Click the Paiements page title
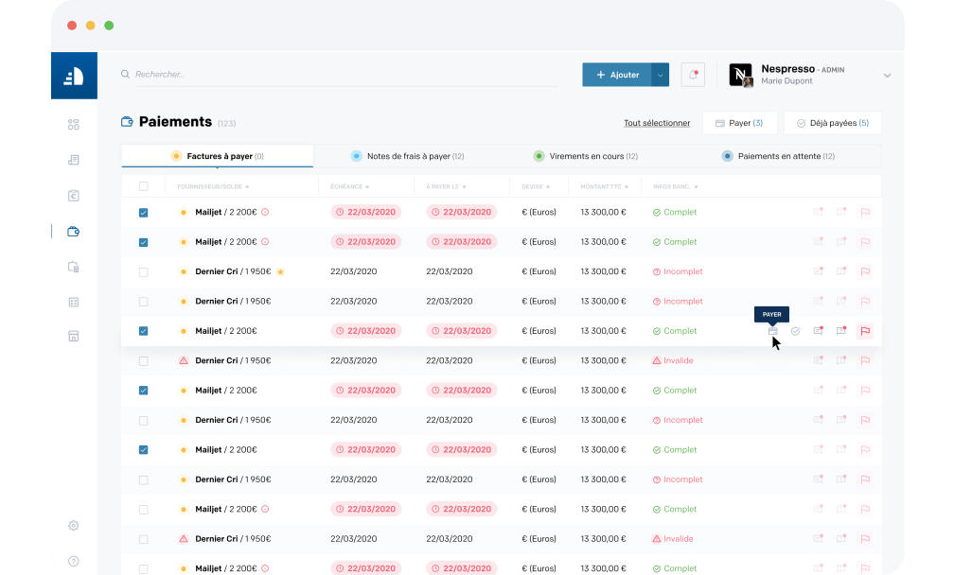This screenshot has height=575, width=954. tap(175, 122)
